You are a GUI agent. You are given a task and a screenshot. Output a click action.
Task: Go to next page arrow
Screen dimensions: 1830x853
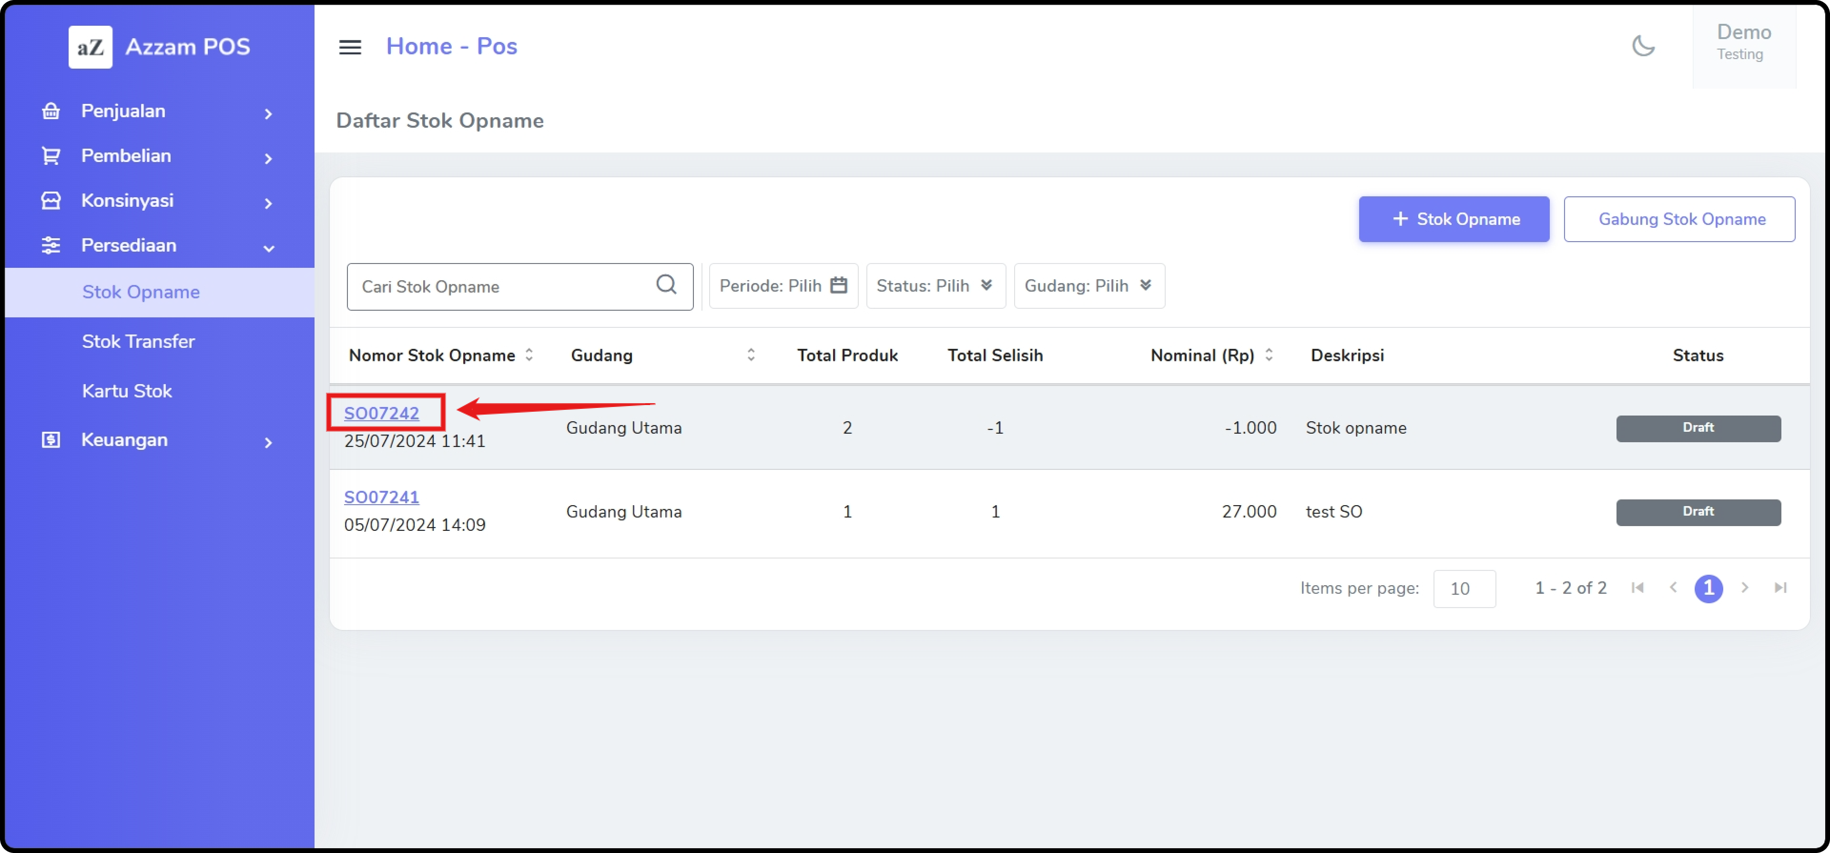click(x=1745, y=588)
